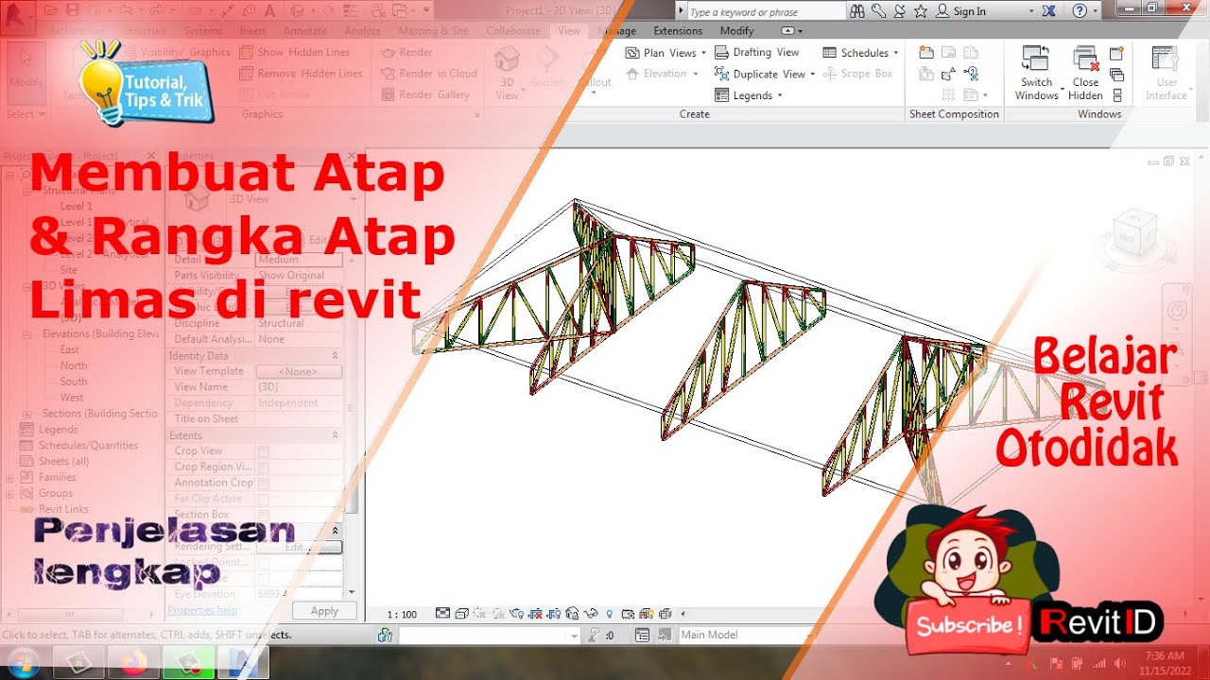Open Detail Level in view control bar

point(442,614)
